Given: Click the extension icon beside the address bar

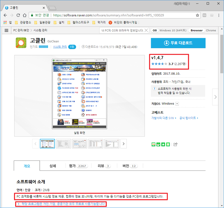Looking at the screenshot, I should [x=204, y=15].
